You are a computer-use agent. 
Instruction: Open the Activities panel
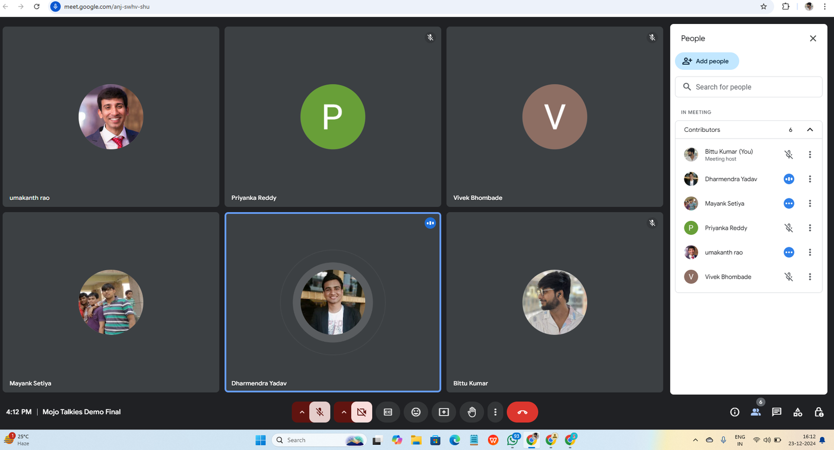tap(798, 412)
